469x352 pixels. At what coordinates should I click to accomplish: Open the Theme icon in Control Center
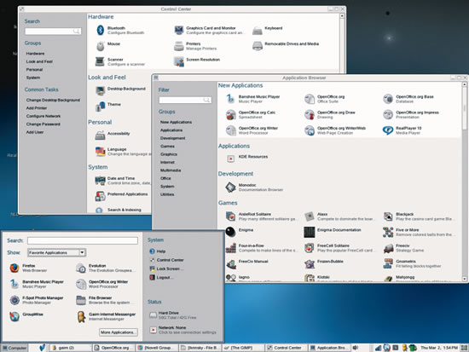tap(100, 107)
